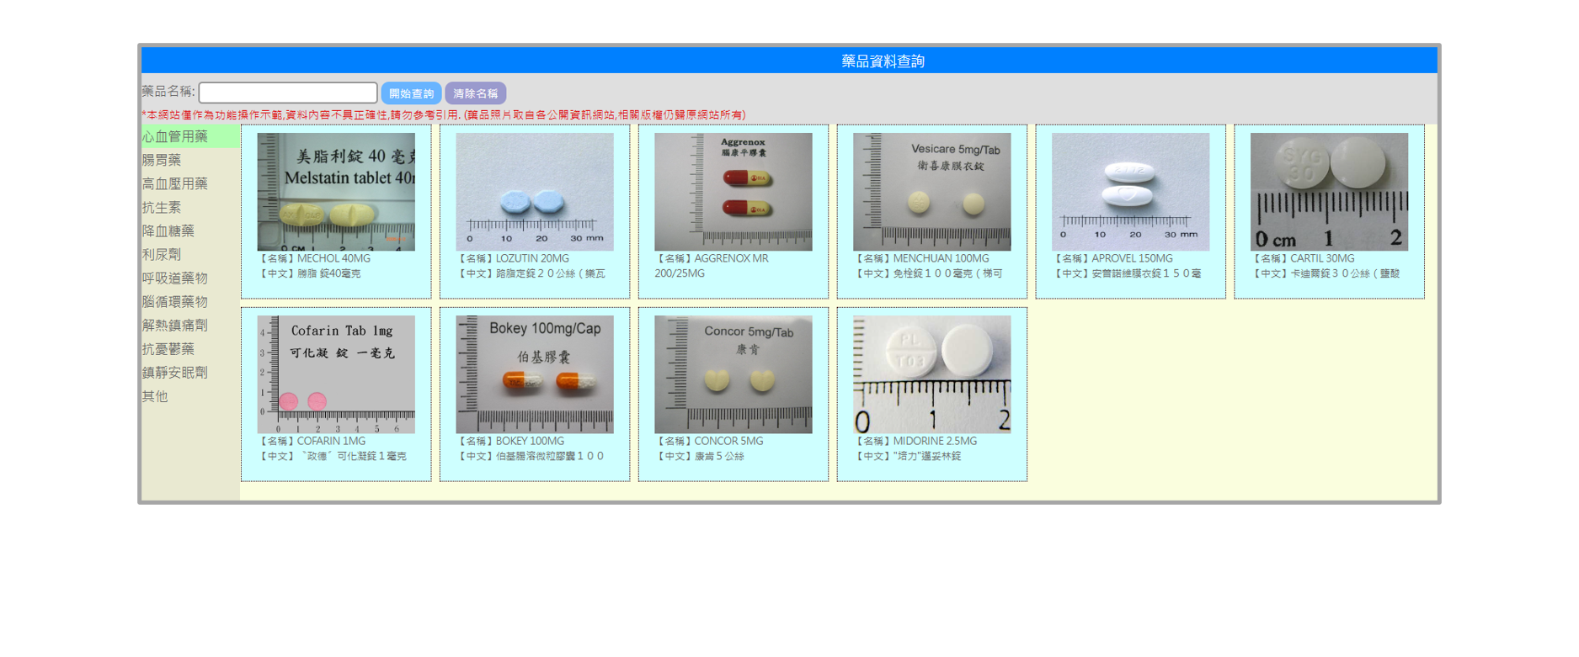The height and width of the screenshot is (657, 1579).
Task: Select the 腸胃藥 category
Action: point(190,160)
